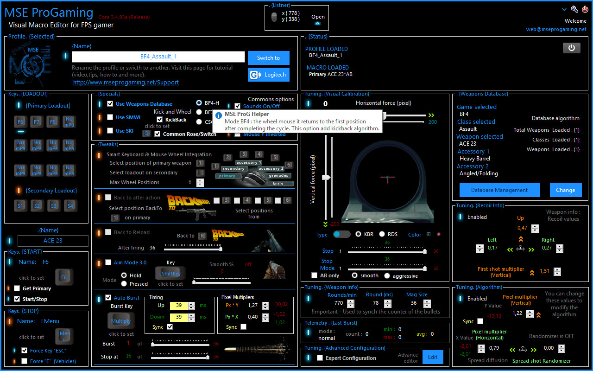
Task: Click the R key beside Back to
Action: pos(202,236)
